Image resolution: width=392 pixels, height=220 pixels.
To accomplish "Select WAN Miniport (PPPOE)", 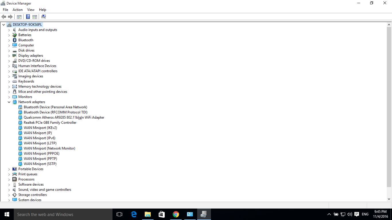I will (x=42, y=154).
